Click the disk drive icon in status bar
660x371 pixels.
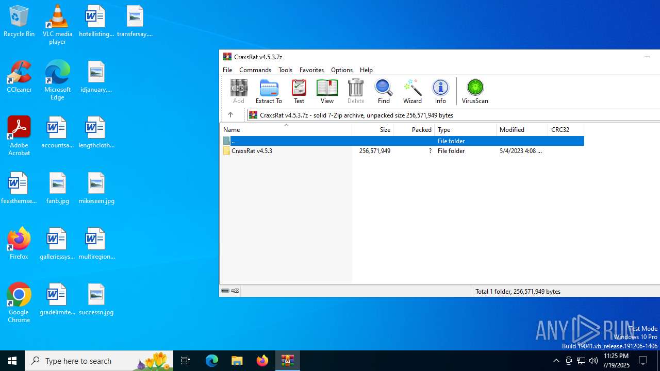tap(225, 291)
